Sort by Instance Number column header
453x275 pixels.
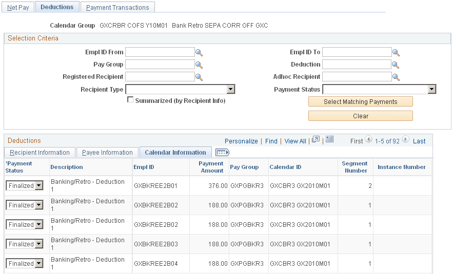(x=402, y=167)
